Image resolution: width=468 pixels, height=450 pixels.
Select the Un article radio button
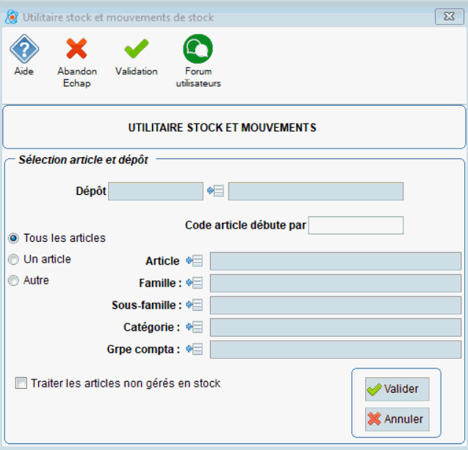pyautogui.click(x=13, y=260)
